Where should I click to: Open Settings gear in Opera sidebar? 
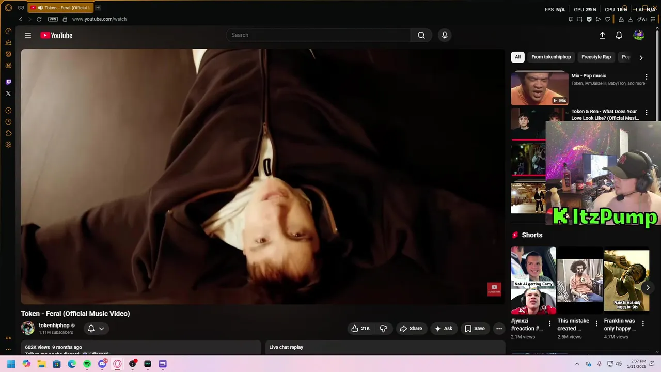click(x=8, y=145)
